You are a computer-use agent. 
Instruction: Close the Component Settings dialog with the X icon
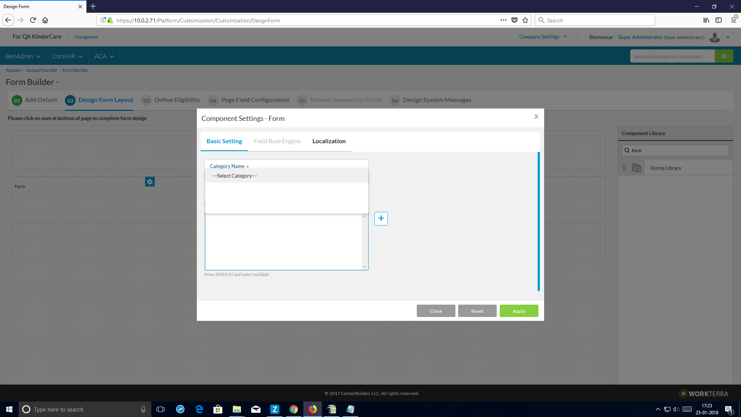pos(536,117)
